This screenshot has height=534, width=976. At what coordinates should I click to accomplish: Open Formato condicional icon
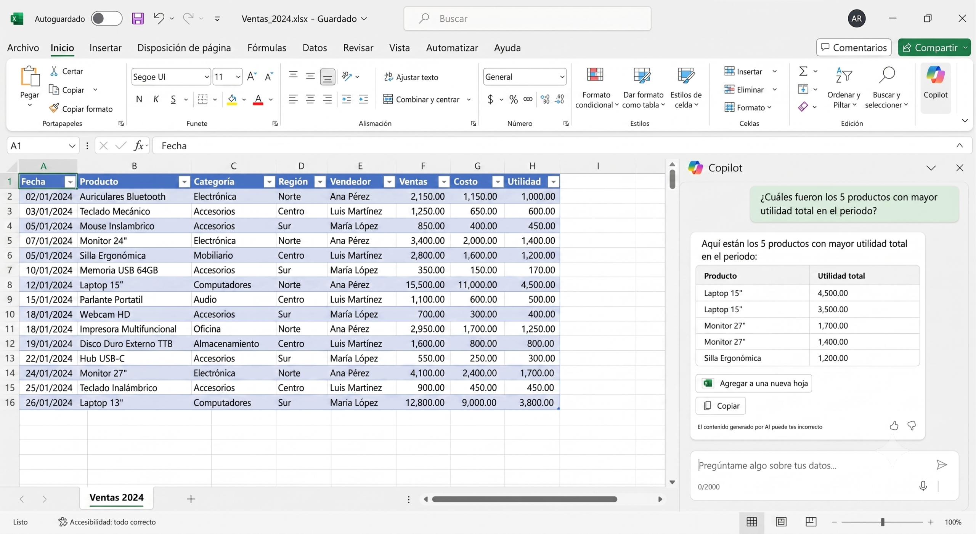(x=595, y=75)
